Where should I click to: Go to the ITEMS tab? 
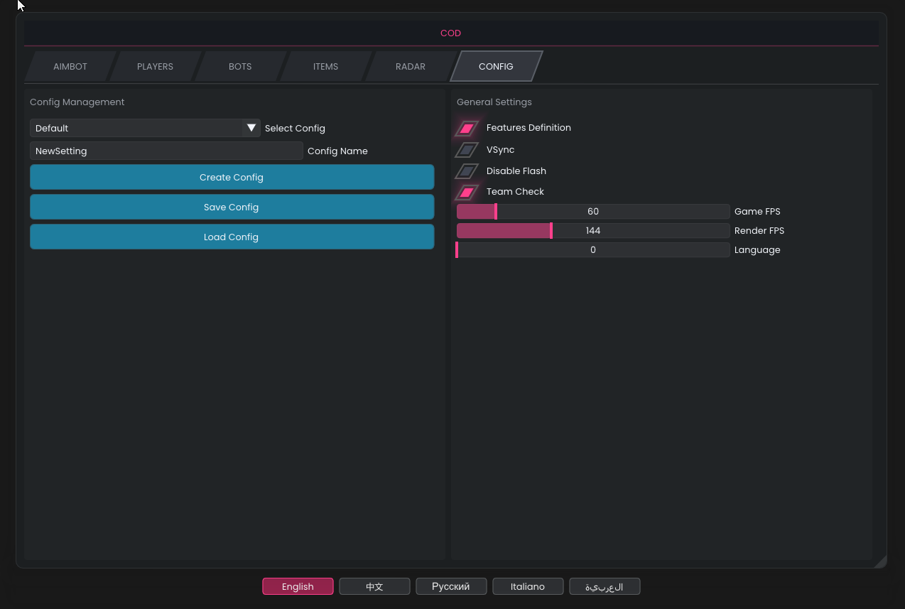pos(325,67)
